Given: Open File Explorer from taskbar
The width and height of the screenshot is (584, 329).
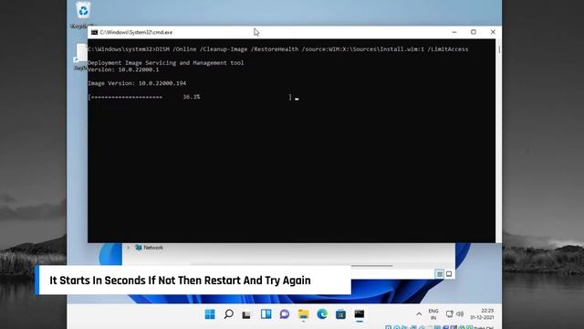Looking at the screenshot, I should pos(303,314).
